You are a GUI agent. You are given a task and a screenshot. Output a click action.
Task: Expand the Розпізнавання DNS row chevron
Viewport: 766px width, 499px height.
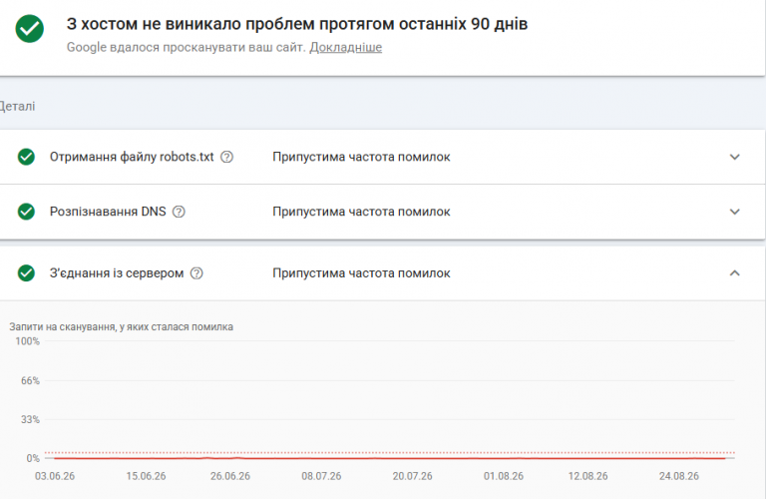(734, 212)
